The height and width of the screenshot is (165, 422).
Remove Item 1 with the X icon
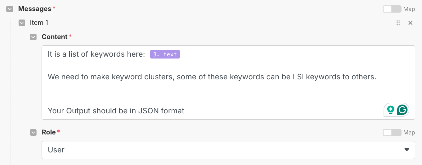click(x=410, y=23)
